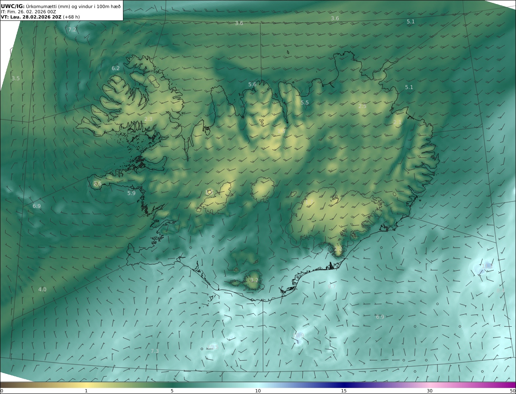This screenshot has height=394, width=516.
Task: Select the 3.5 value label on the map
Action: pos(15,78)
